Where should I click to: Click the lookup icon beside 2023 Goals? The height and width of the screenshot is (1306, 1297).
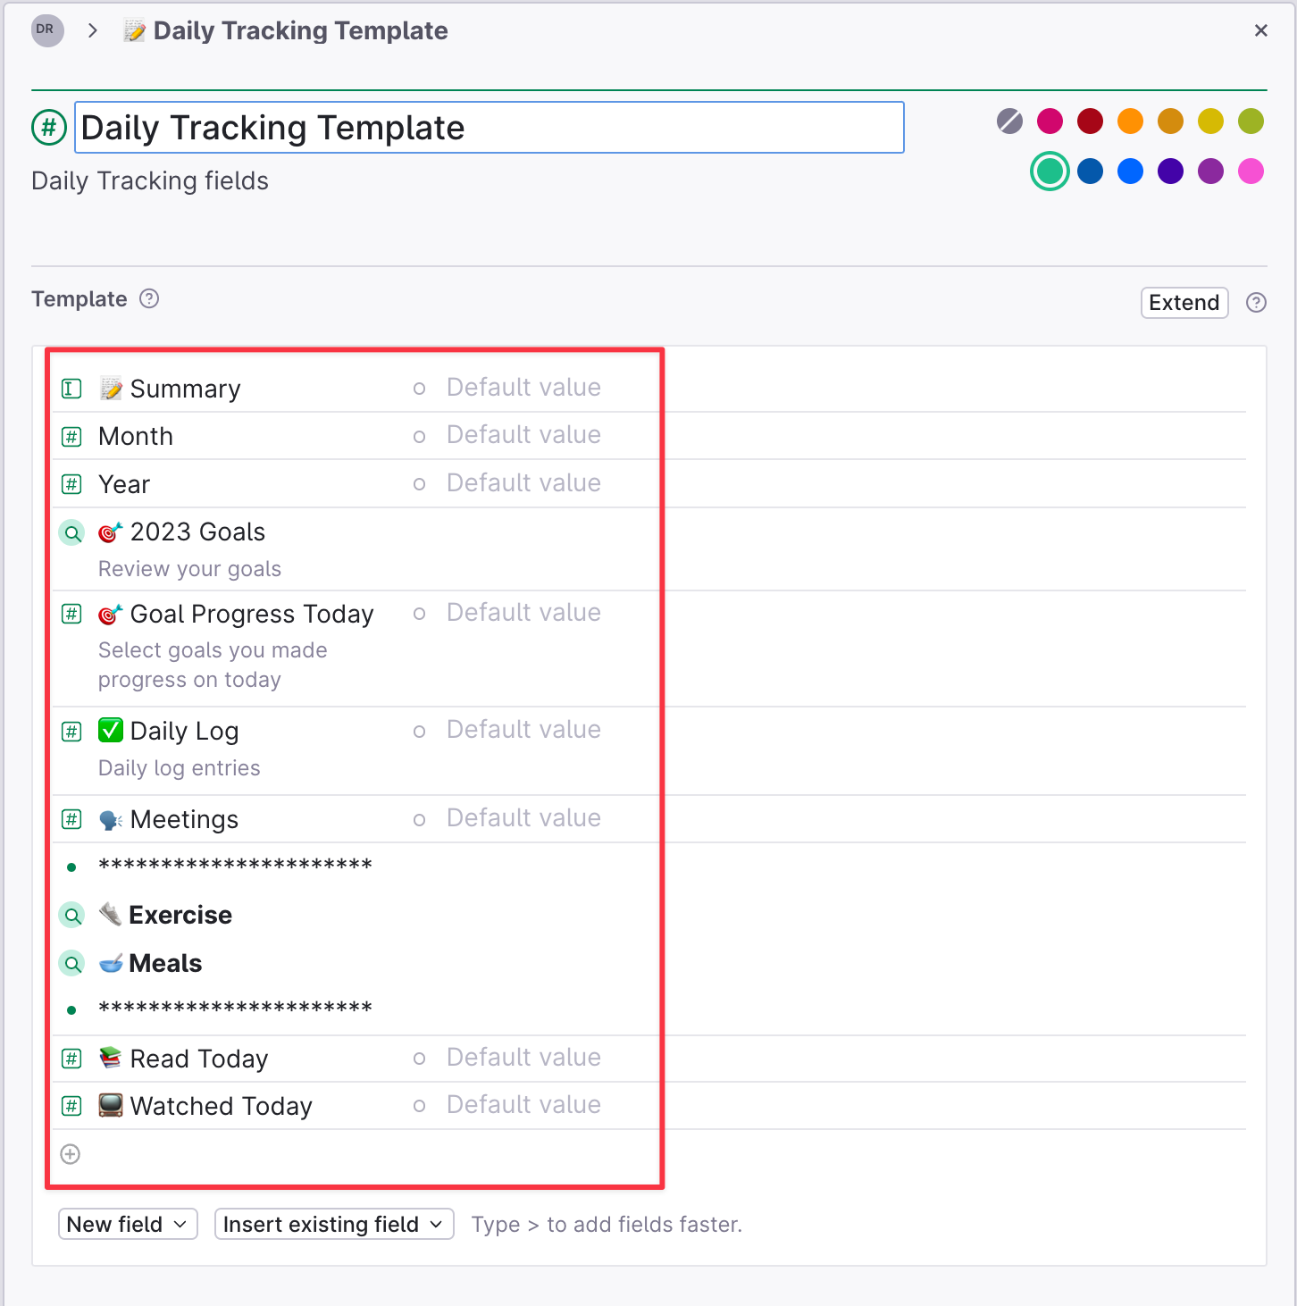71,532
